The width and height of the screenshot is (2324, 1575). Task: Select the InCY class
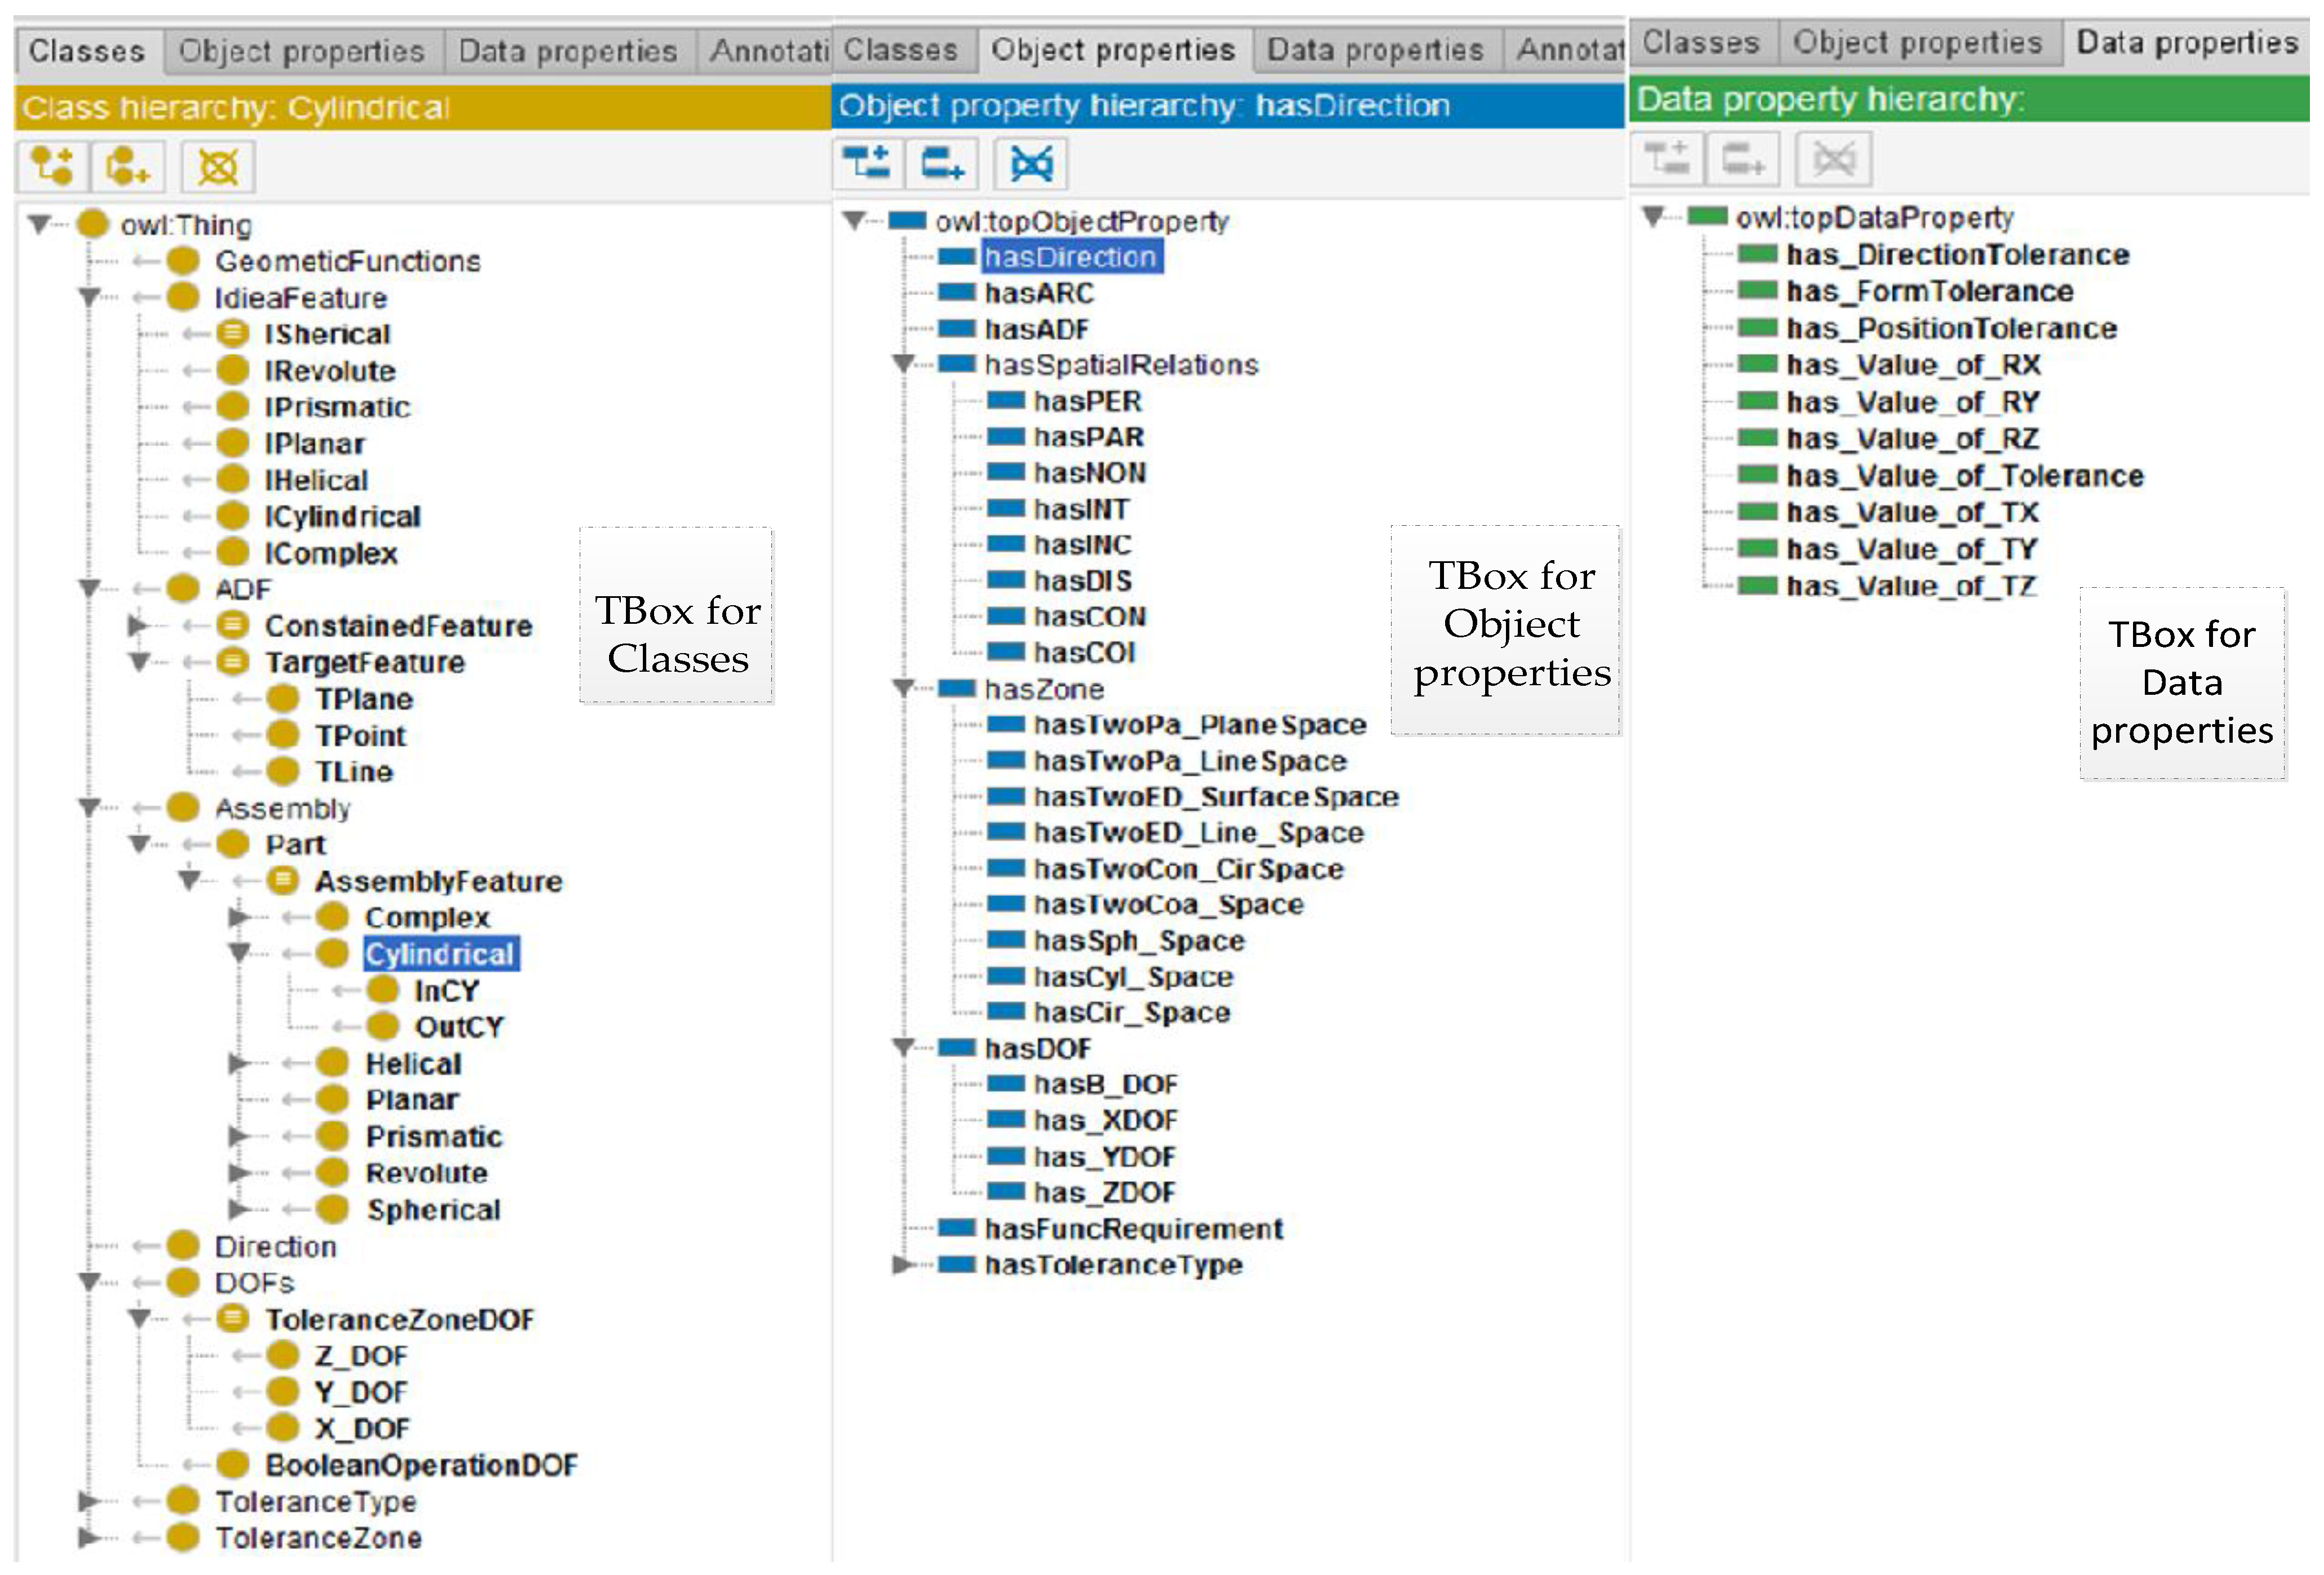tap(446, 991)
